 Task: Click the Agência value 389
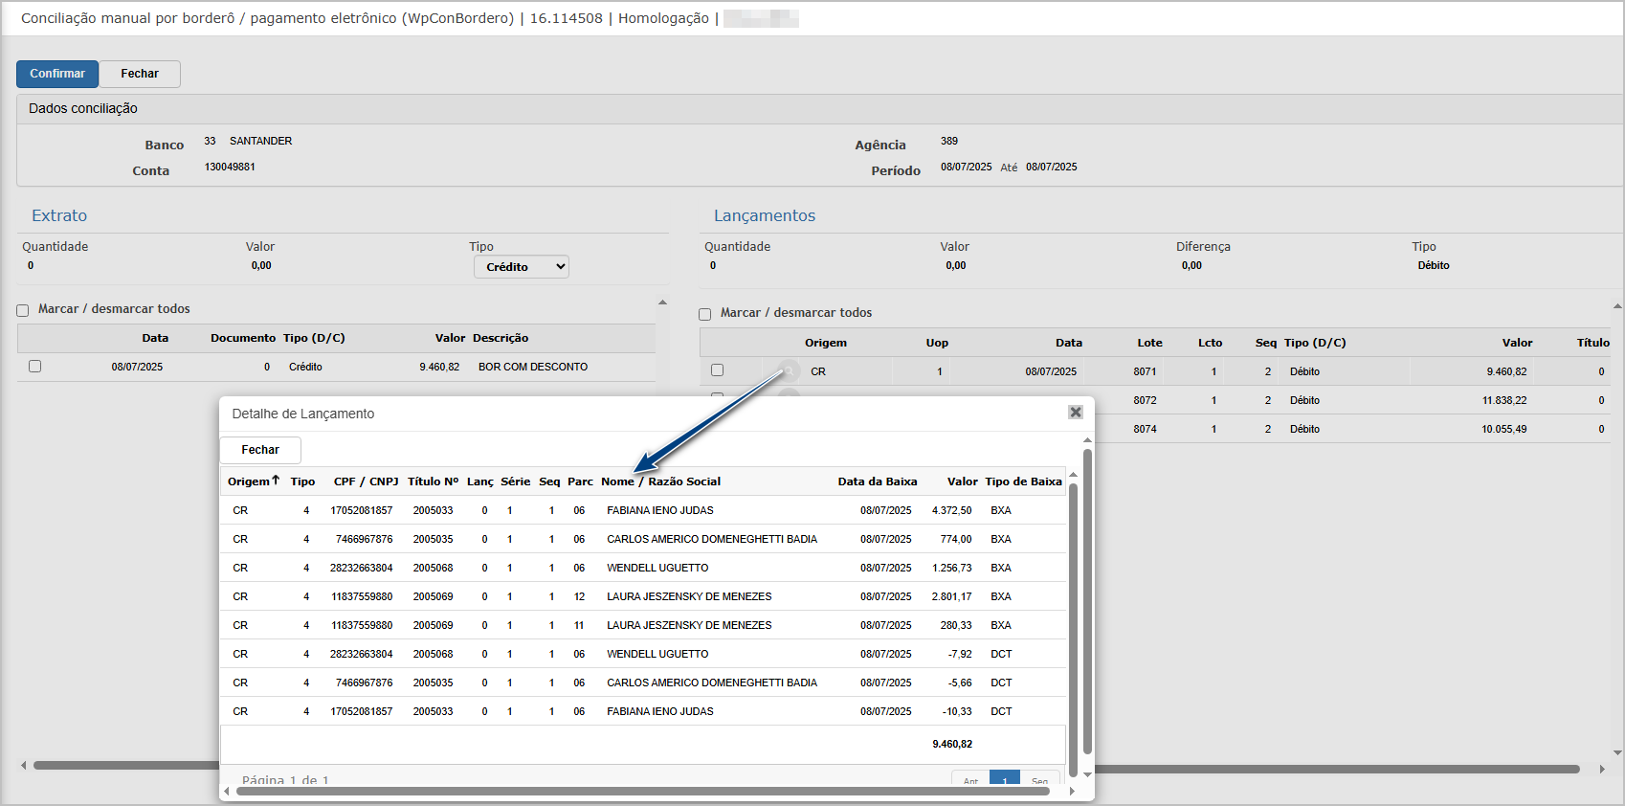(x=949, y=141)
